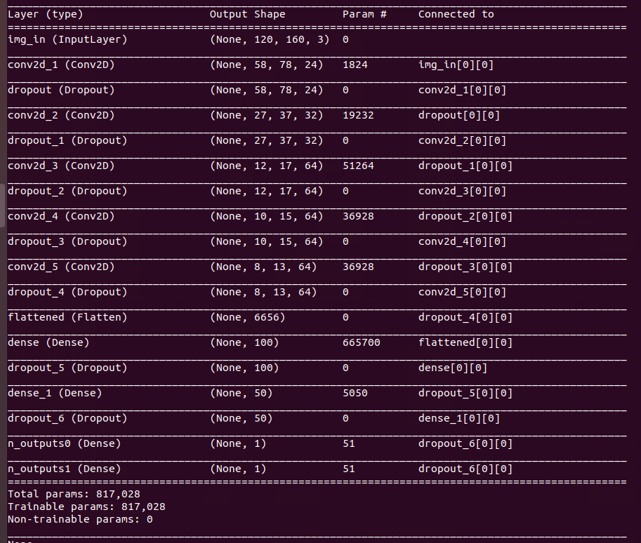Click the parameter count 665700
The image size is (641, 543).
point(362,343)
